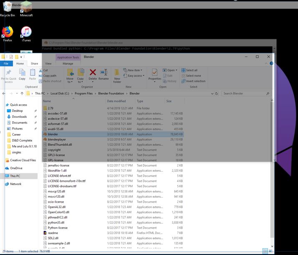The image size is (298, 255).
Task: Open recent locations dropdown arrow
Action: tap(17, 93)
